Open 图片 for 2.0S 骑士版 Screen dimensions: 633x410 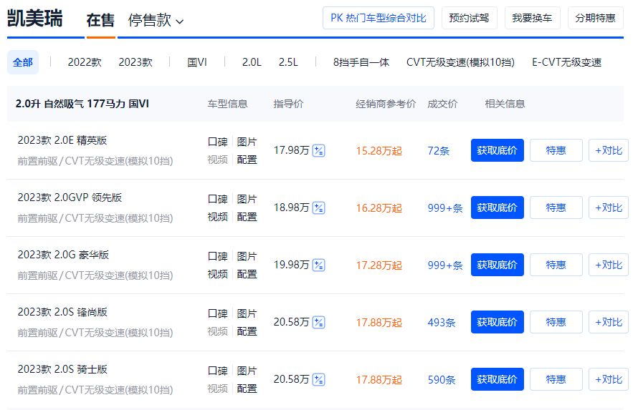(247, 371)
